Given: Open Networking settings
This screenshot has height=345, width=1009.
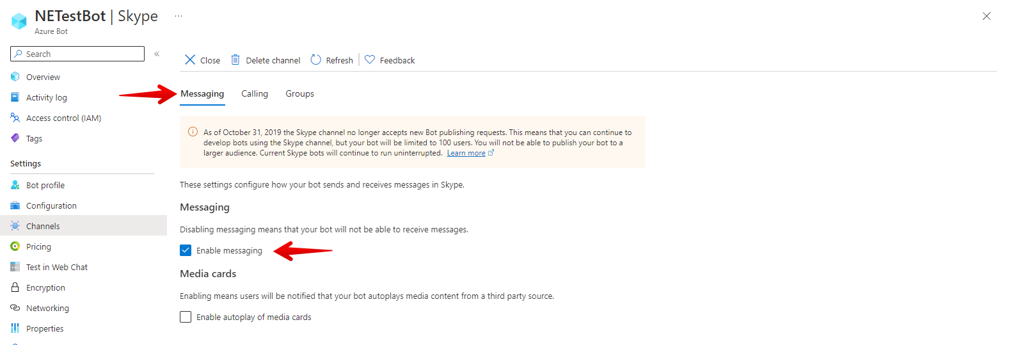Looking at the screenshot, I should (47, 308).
